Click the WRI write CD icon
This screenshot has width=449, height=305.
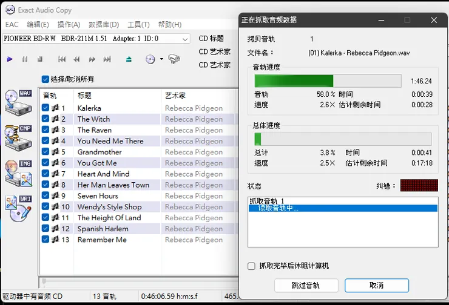(x=18, y=208)
